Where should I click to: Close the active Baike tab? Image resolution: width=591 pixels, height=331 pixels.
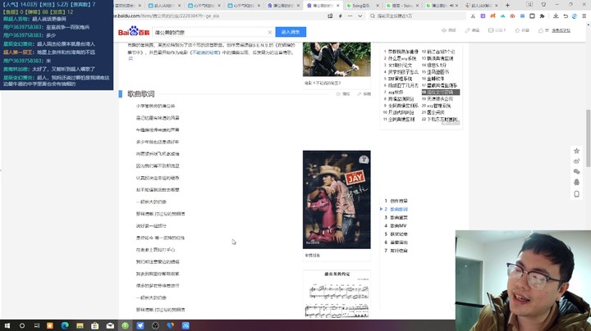point(337,6)
